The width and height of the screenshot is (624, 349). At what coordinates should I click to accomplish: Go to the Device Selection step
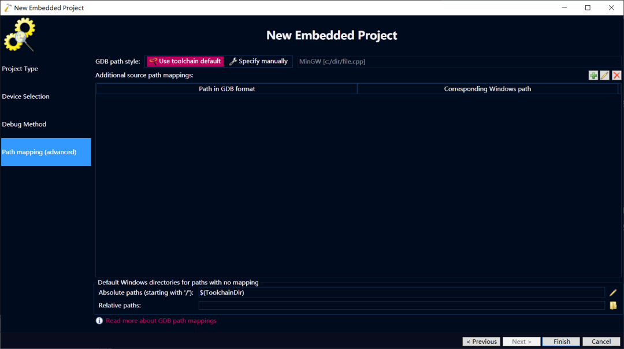pyautogui.click(x=46, y=96)
